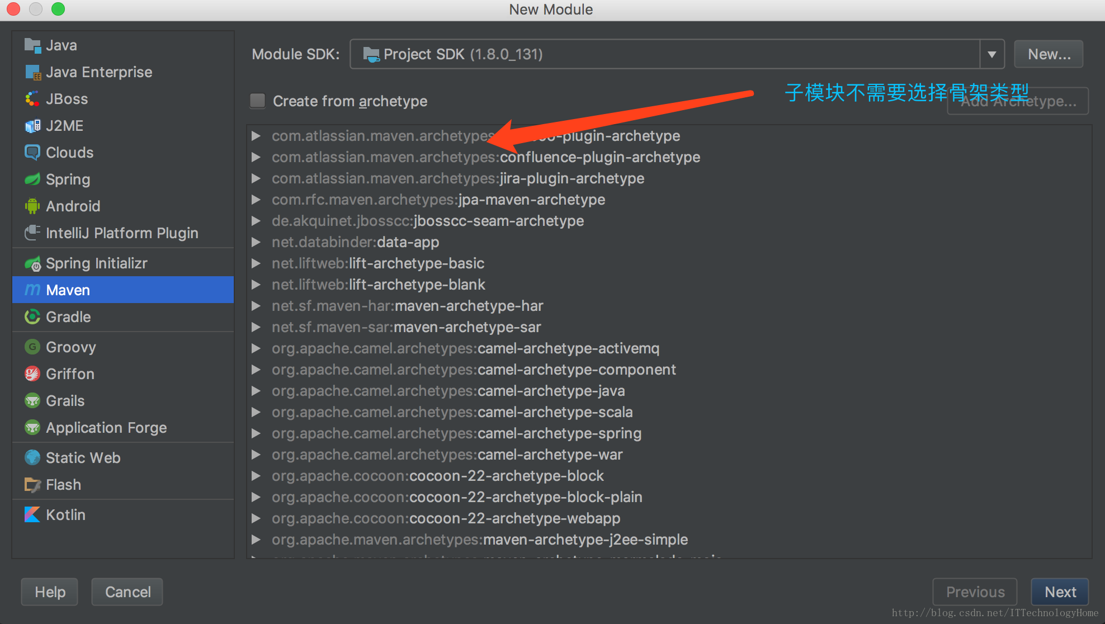
Task: Click the Add Archetype... button
Action: (1018, 101)
